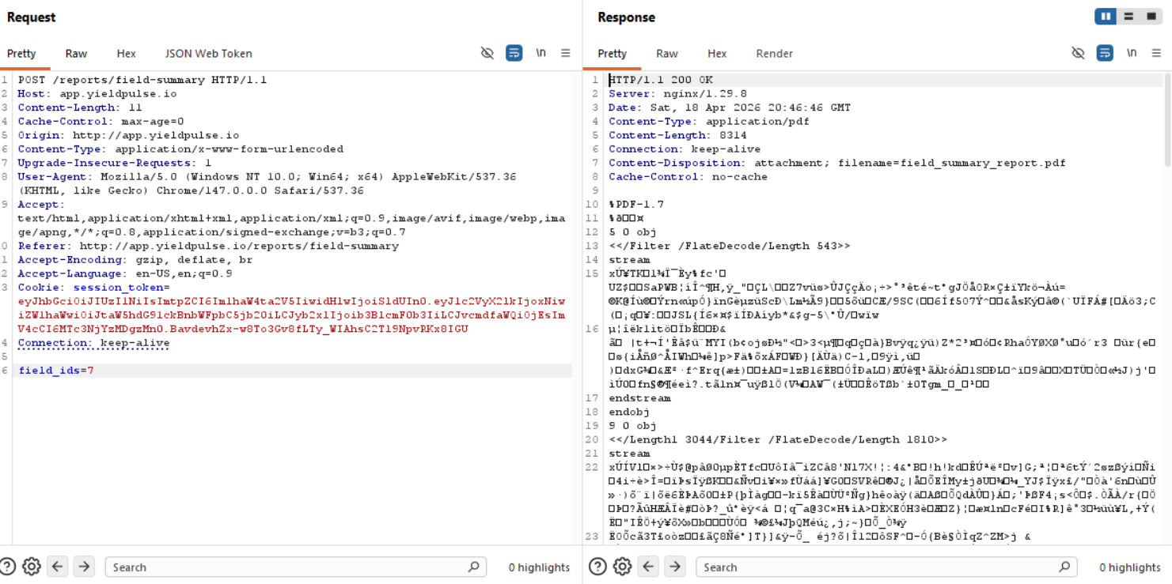This screenshot has width=1172, height=584.
Task: Open Response search settings gear
Action: point(622,567)
